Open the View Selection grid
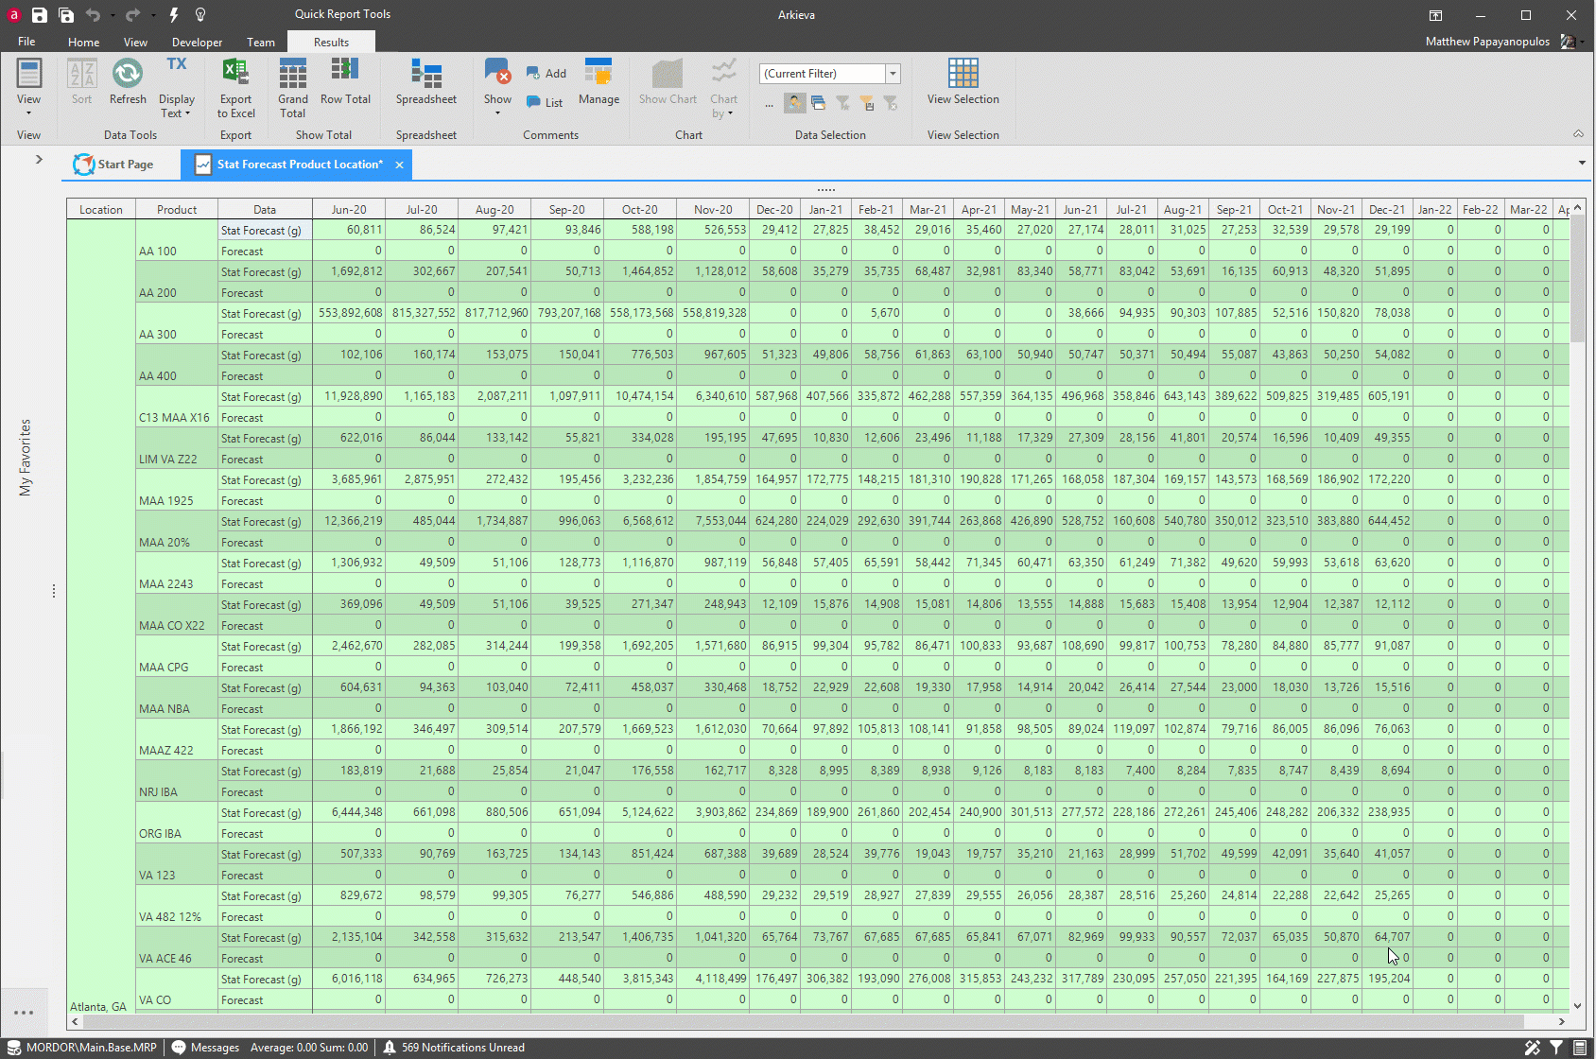1596x1059 pixels. pyautogui.click(x=963, y=81)
